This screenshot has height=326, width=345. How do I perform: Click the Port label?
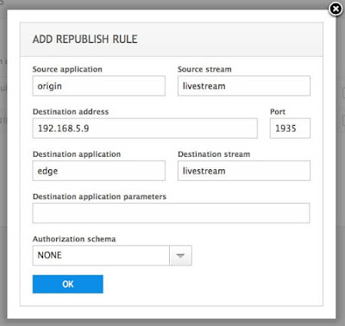pos(278,111)
